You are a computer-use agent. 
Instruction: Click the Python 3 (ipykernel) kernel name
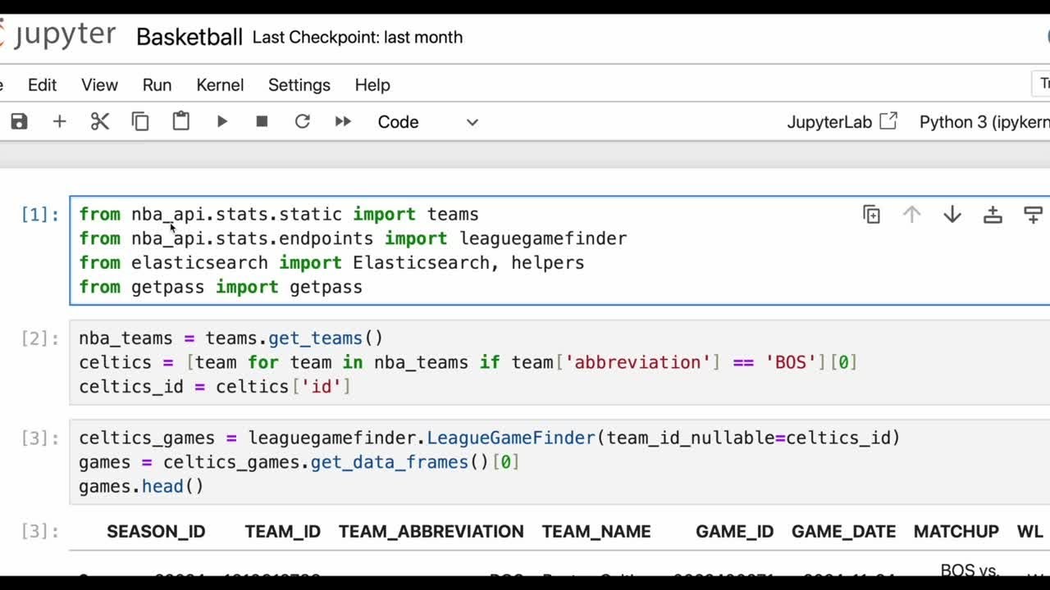tap(984, 122)
